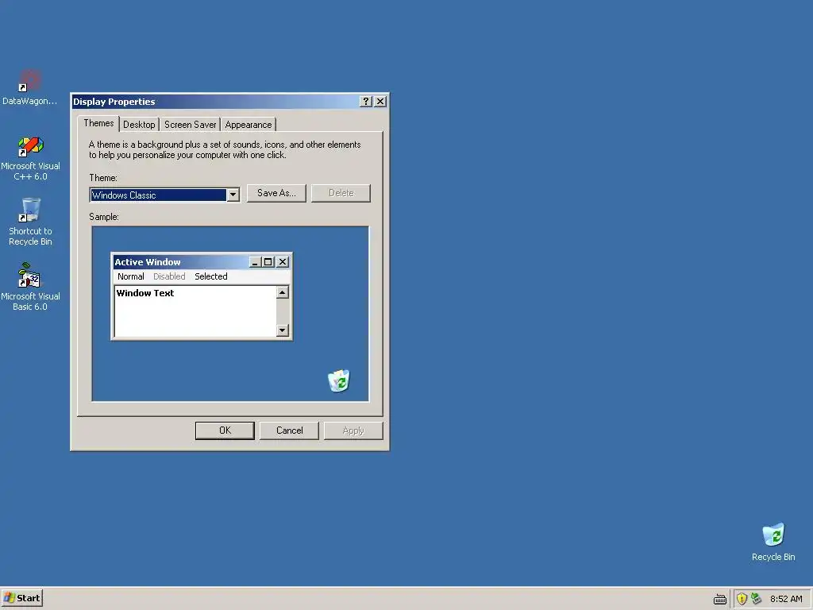Click the network connection tray icon
The width and height of the screenshot is (813, 610).
[756, 599]
